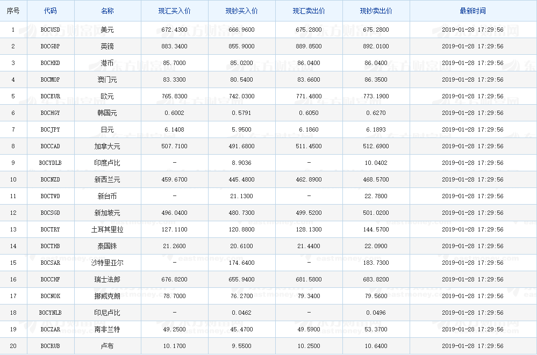Click value 174.6400 in the SAR row
Viewport: 537px width, 355px height.
click(x=241, y=263)
